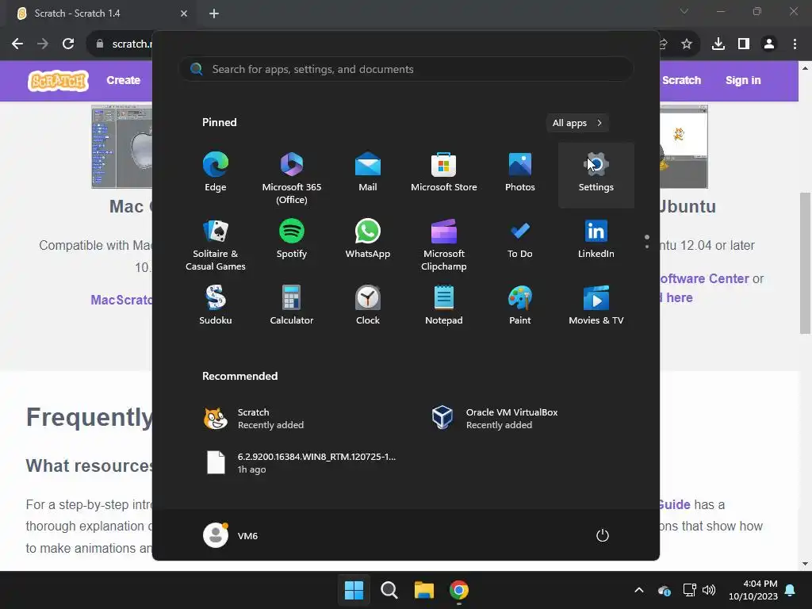Close the Scratch 1.4 browser tab
The height and width of the screenshot is (609, 812).
coord(184,13)
